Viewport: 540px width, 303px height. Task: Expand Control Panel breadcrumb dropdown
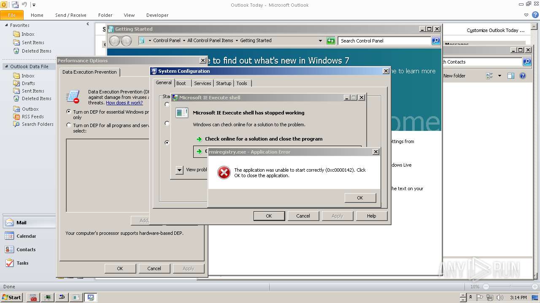pyautogui.click(x=184, y=41)
